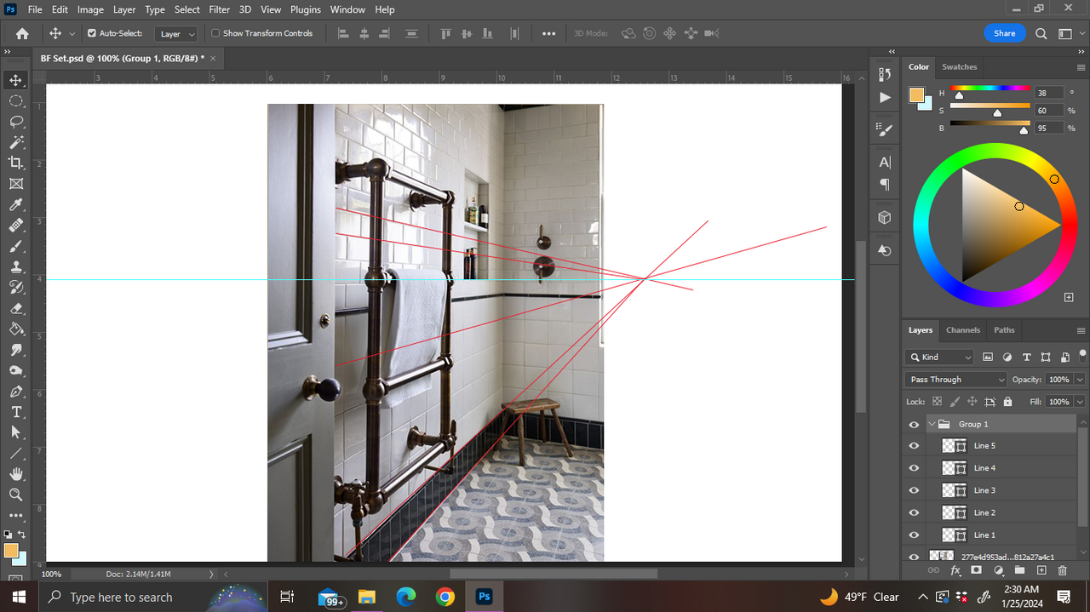This screenshot has height=612, width=1090.
Task: Add layer mask icon in Layers panel
Action: coord(976,569)
